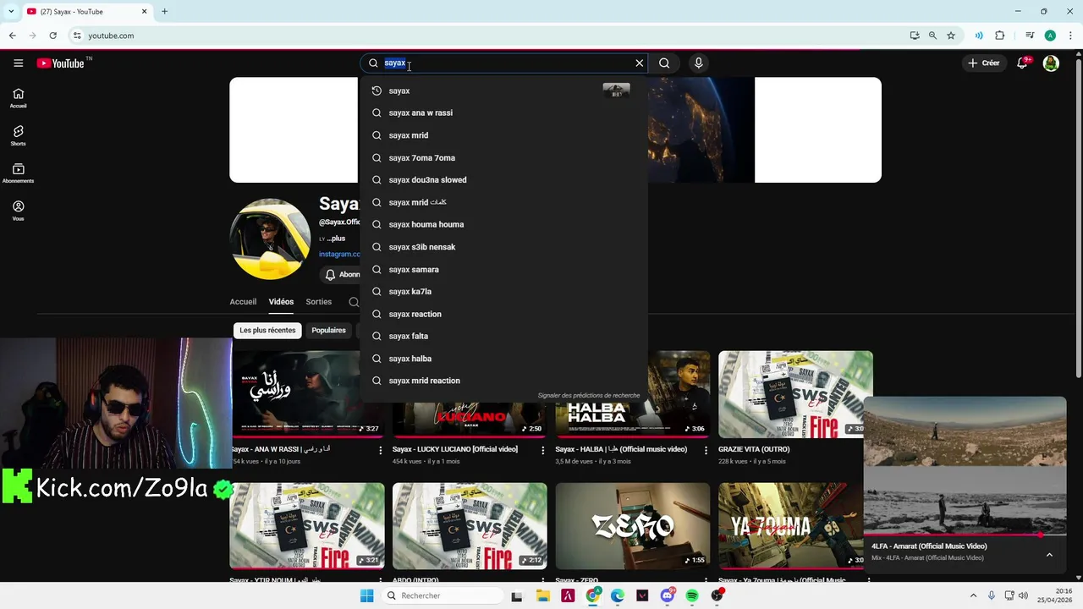The height and width of the screenshot is (609, 1083).
Task: Switch to the Vidéos channel tab
Action: 281,302
